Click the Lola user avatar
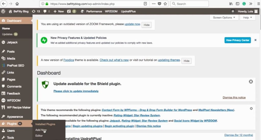This screenshot has width=261, height=140. point(256,11)
